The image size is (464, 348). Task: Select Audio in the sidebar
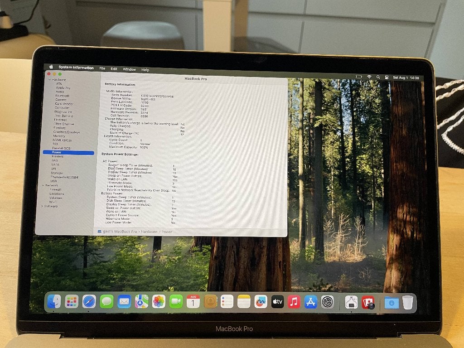tap(60, 92)
